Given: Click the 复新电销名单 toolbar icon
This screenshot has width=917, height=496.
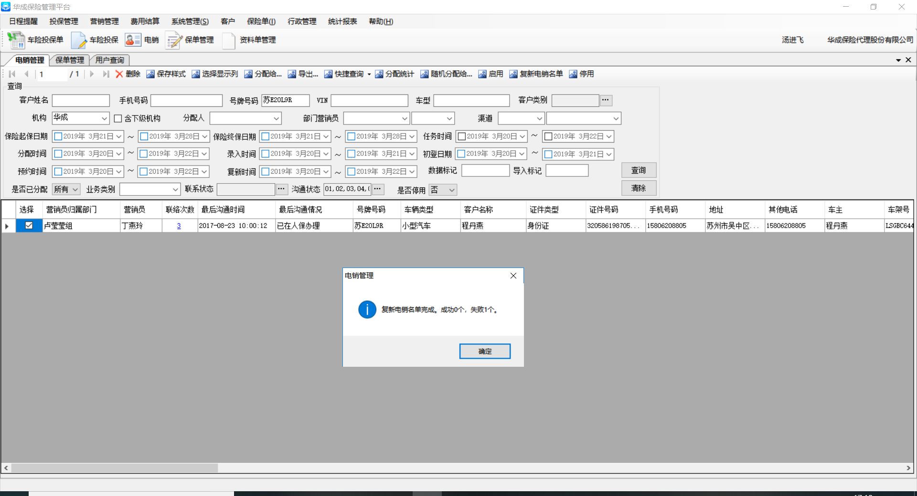Looking at the screenshot, I should pyautogui.click(x=513, y=74).
